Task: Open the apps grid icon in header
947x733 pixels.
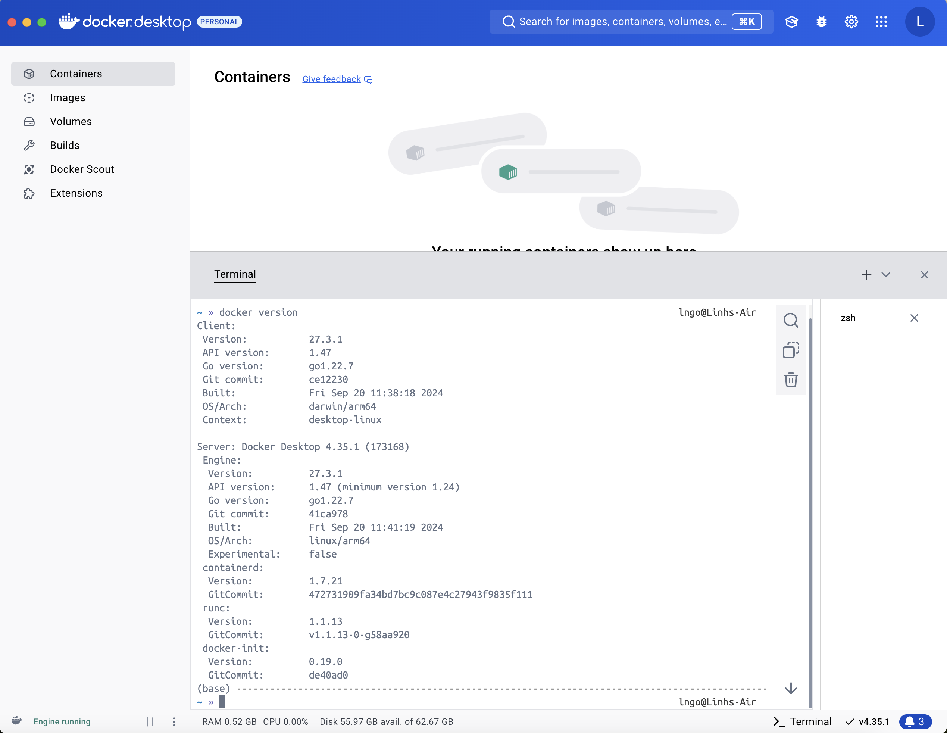Action: click(x=881, y=22)
